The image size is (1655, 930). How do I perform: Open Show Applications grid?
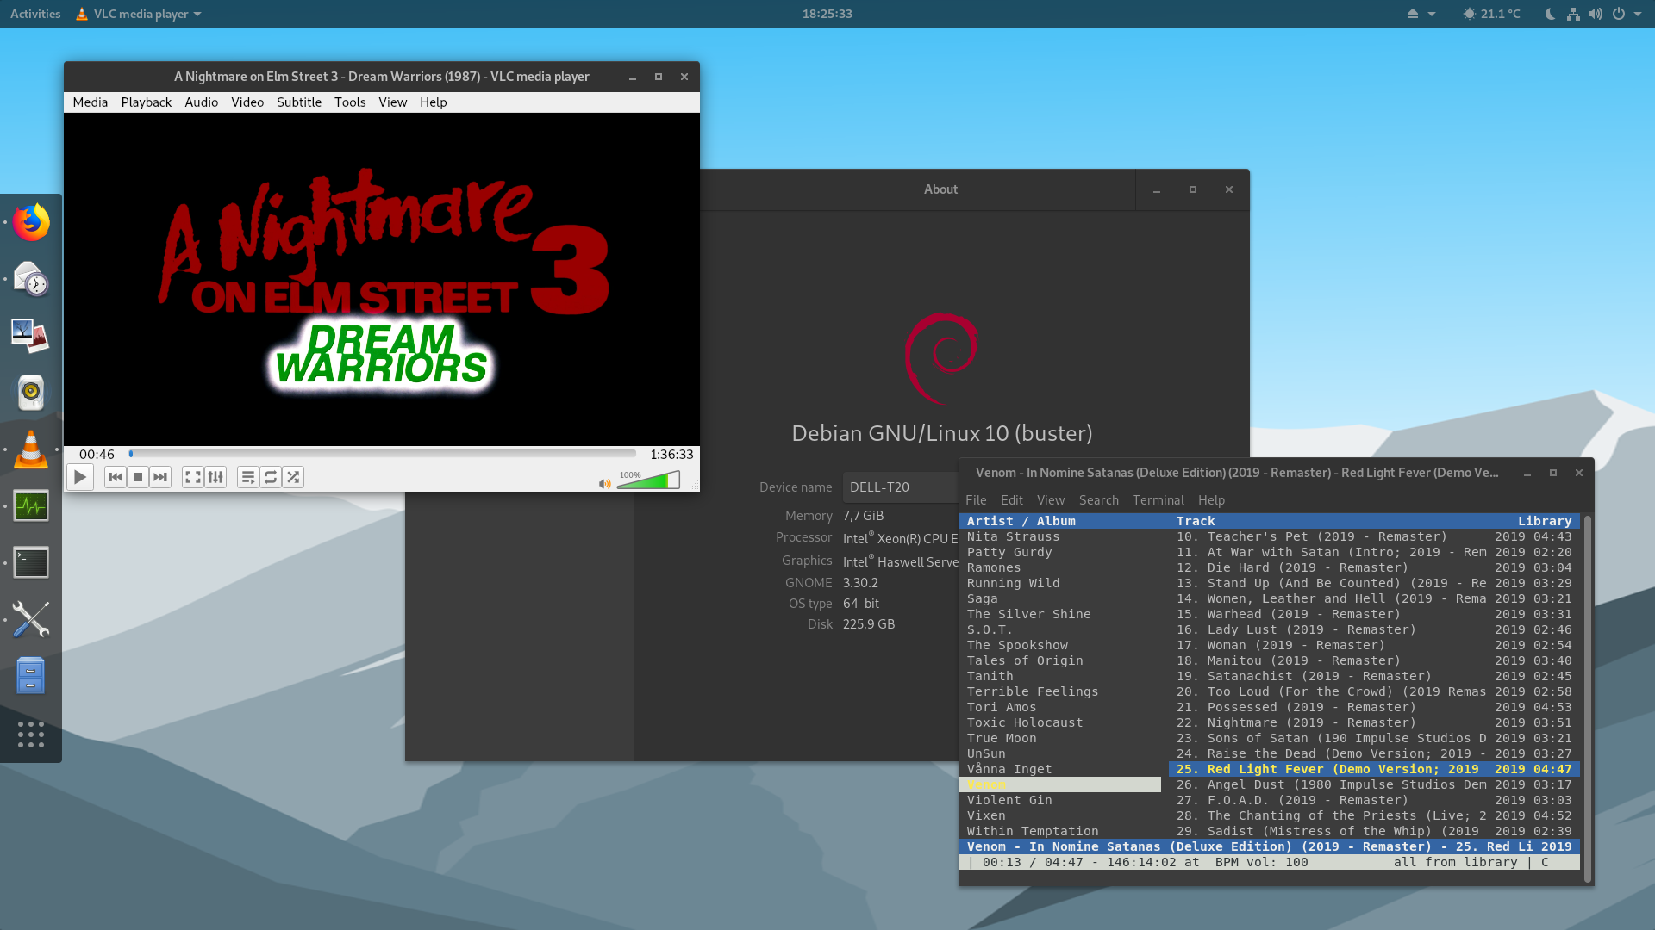click(31, 734)
